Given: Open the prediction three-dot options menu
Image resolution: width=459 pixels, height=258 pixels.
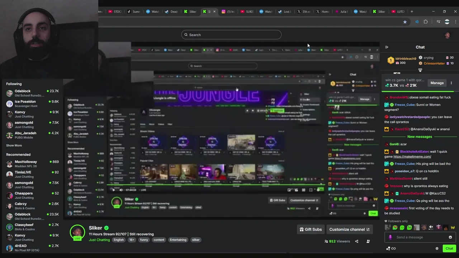Looking at the screenshot, I should [x=451, y=83].
